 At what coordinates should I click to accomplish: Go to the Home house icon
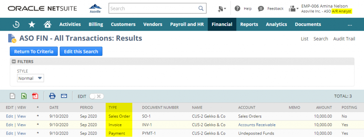[x=47, y=24]
